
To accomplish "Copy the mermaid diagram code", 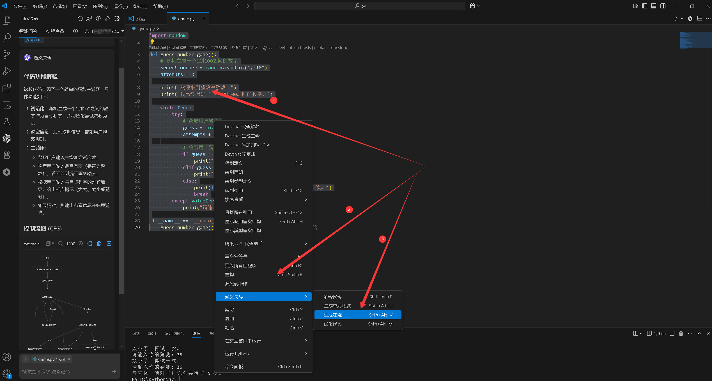I will (99, 244).
